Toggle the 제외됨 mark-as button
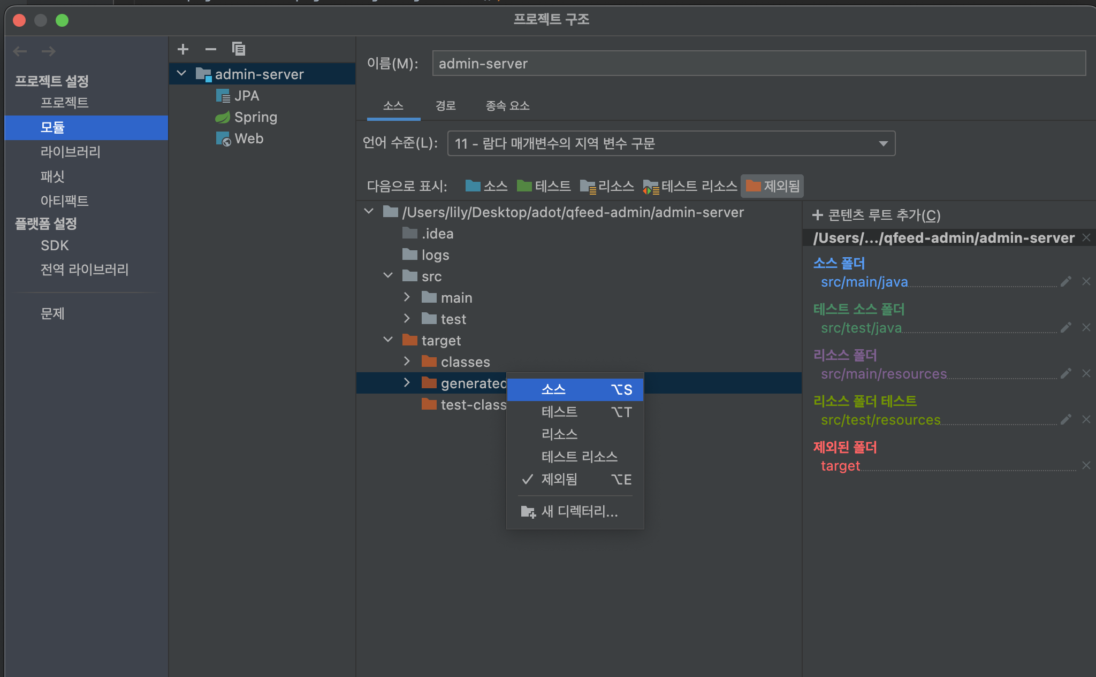 pyautogui.click(x=772, y=186)
